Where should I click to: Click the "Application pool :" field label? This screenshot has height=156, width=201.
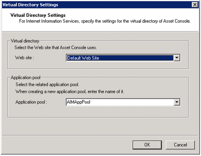31,102
